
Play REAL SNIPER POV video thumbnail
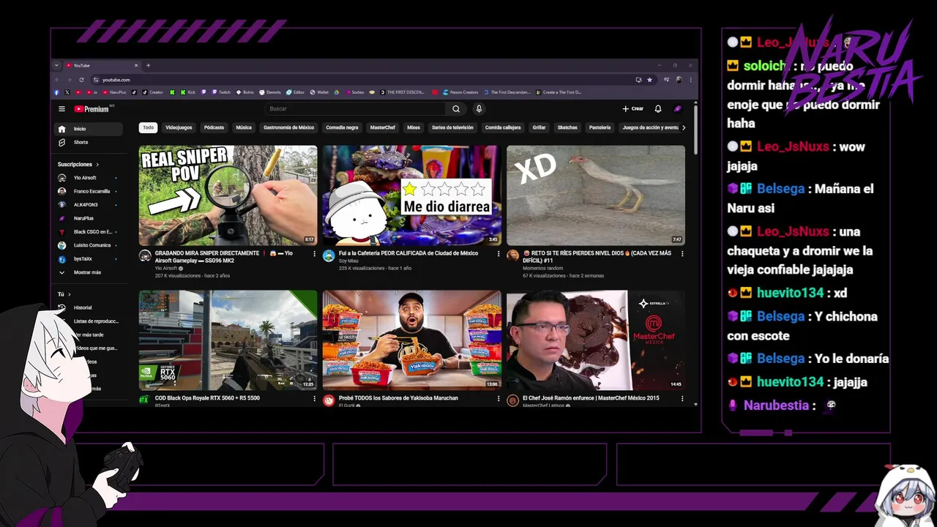[228, 195]
